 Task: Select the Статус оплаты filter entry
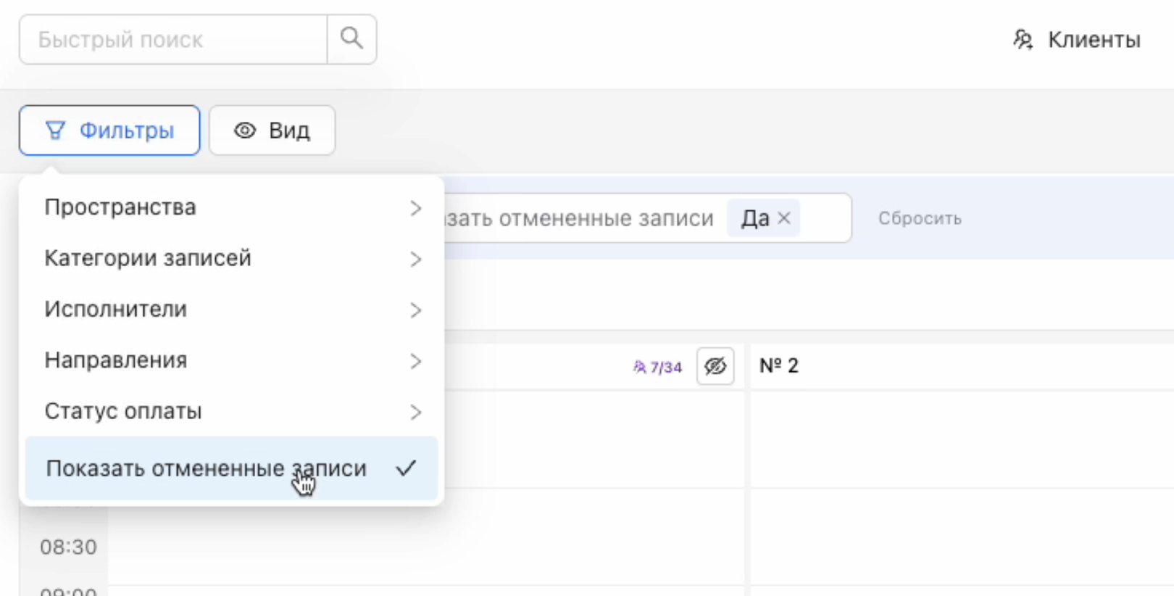tap(231, 412)
